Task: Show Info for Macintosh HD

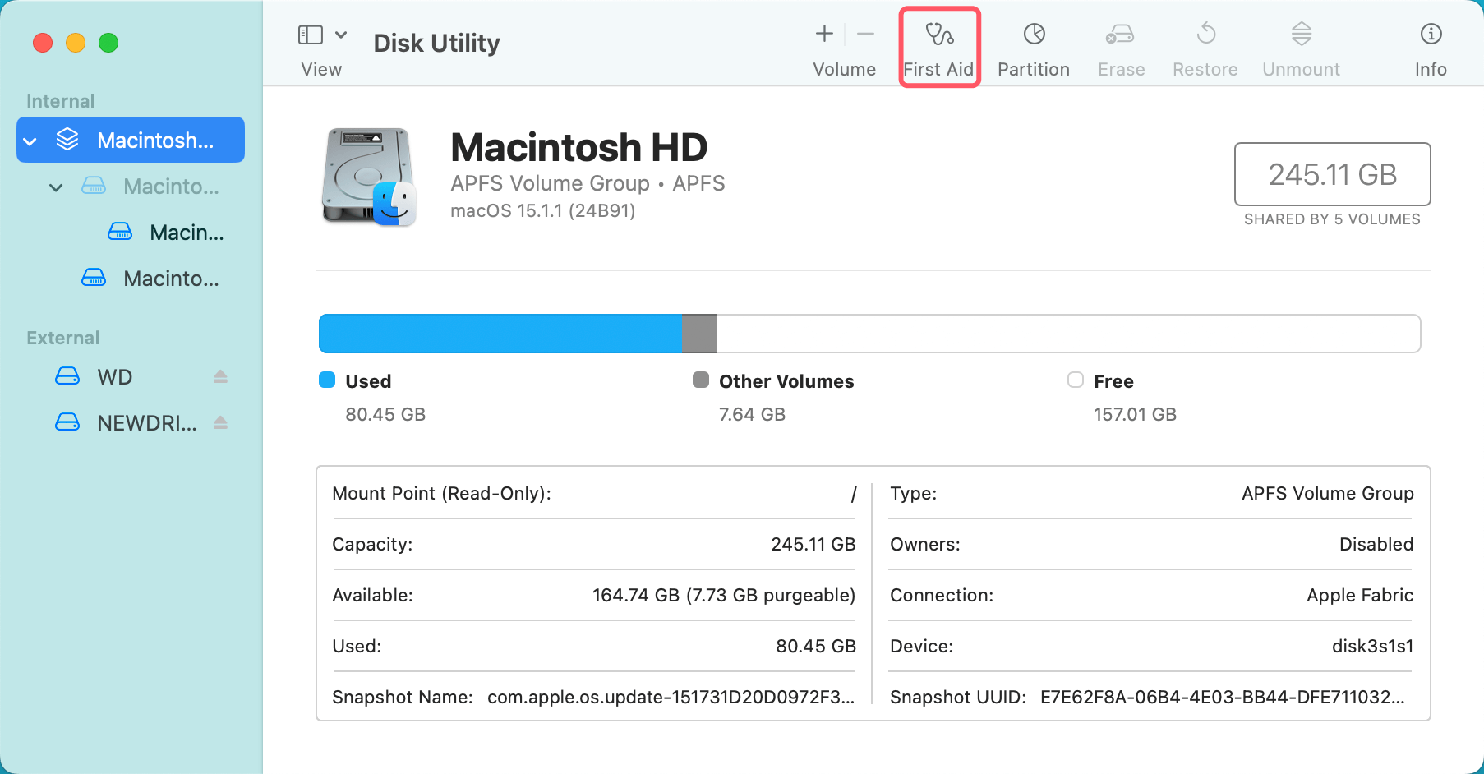Action: coord(1431,45)
